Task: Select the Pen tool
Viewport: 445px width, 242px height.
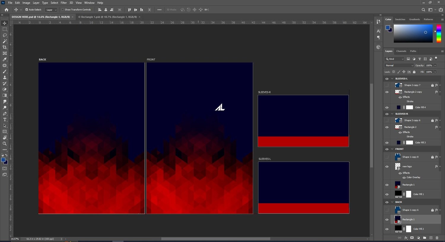Action: pos(4,114)
